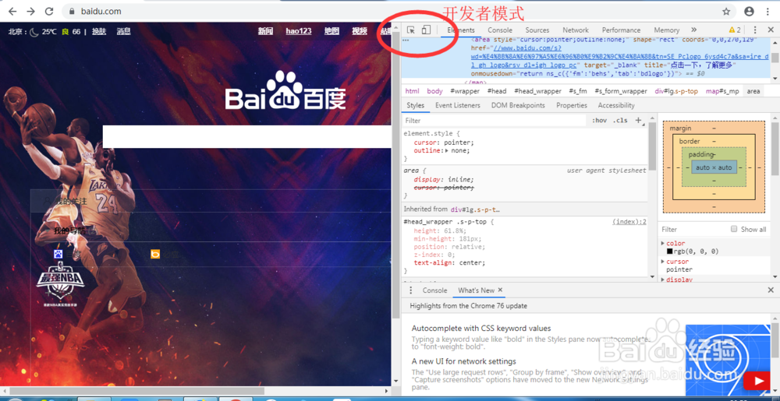
Task: Open the Properties sidebar tab
Action: (x=572, y=105)
